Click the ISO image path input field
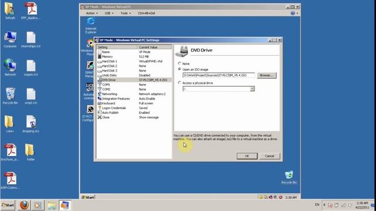The width and height of the screenshot is (376, 211). coord(219,76)
